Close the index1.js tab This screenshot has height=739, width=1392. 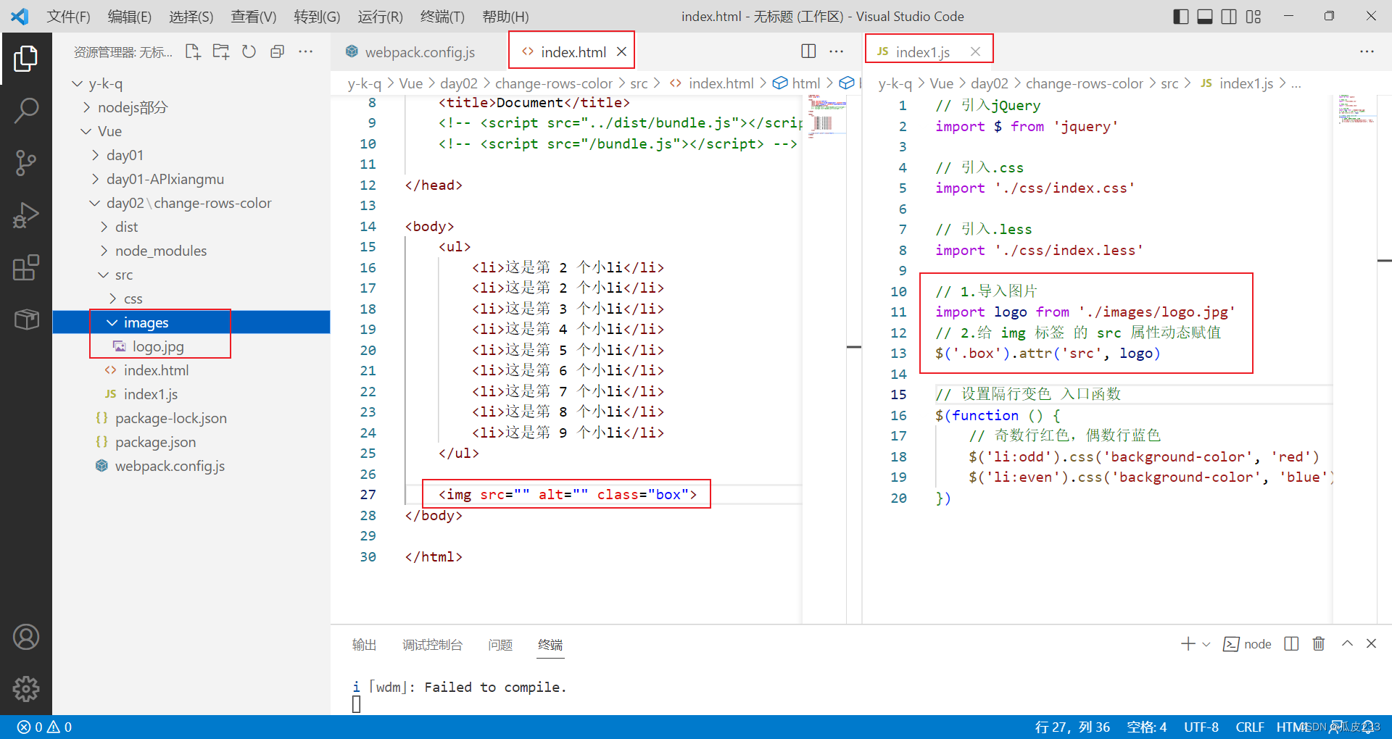[976, 51]
